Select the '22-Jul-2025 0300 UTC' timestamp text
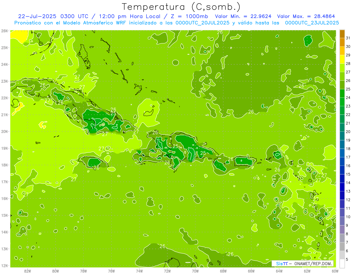 (53, 16)
